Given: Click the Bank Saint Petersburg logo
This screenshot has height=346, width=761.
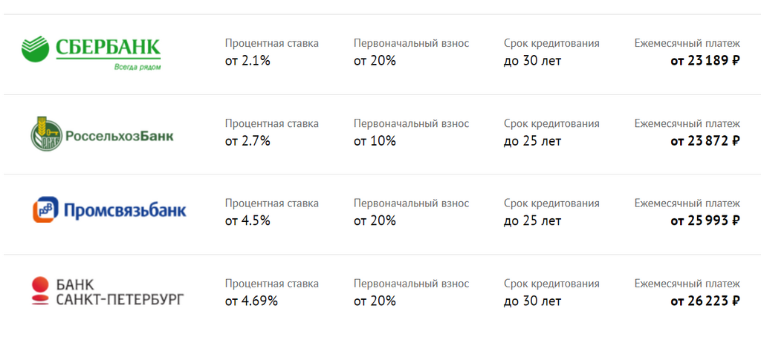Looking at the screenshot, I should click(x=108, y=291).
